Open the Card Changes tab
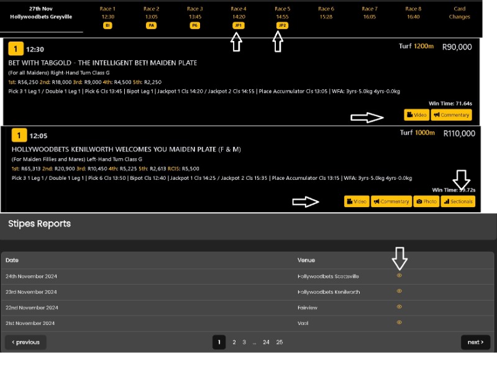The height and width of the screenshot is (372, 497). [459, 13]
